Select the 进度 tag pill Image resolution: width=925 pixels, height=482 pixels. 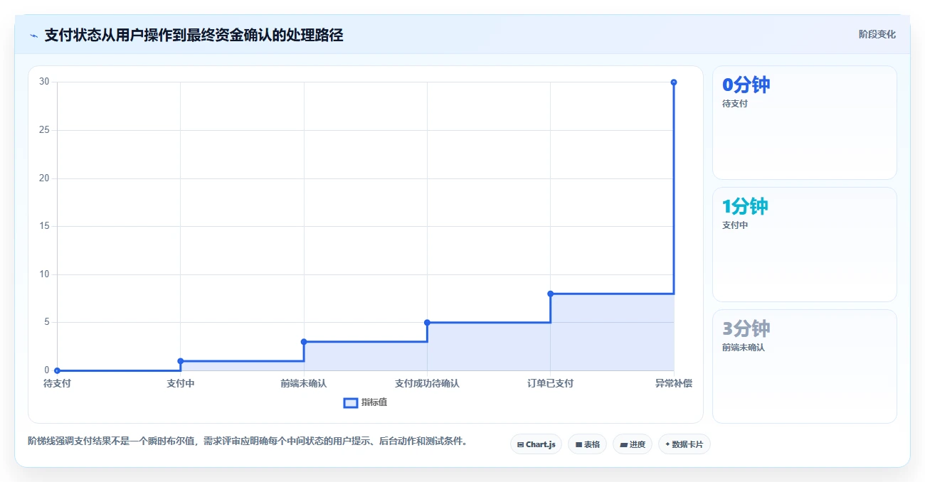633,444
